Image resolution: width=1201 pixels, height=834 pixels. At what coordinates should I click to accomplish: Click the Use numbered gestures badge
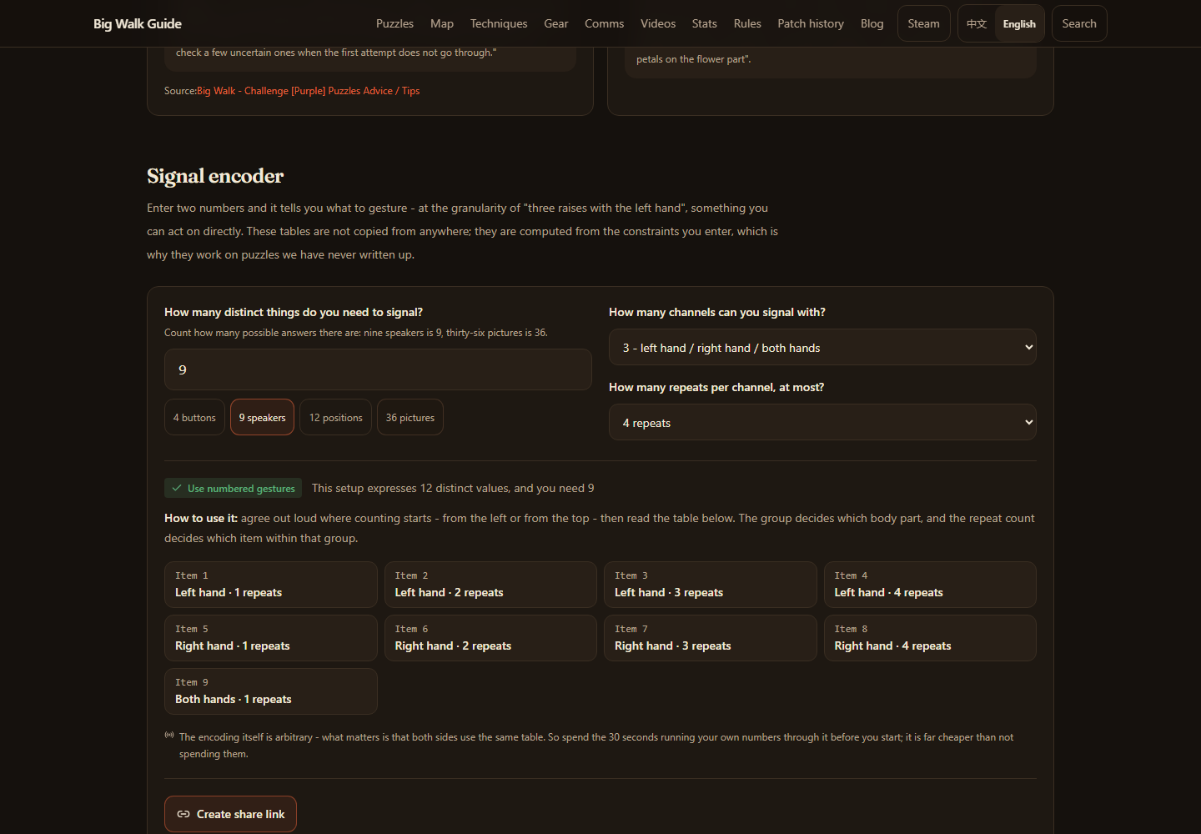tap(233, 488)
